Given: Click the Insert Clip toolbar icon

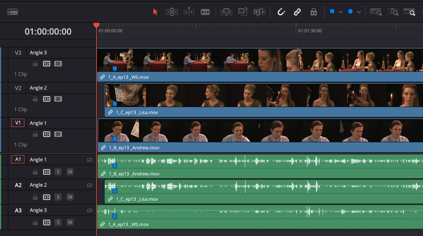Looking at the screenshot, I should coord(226,12).
